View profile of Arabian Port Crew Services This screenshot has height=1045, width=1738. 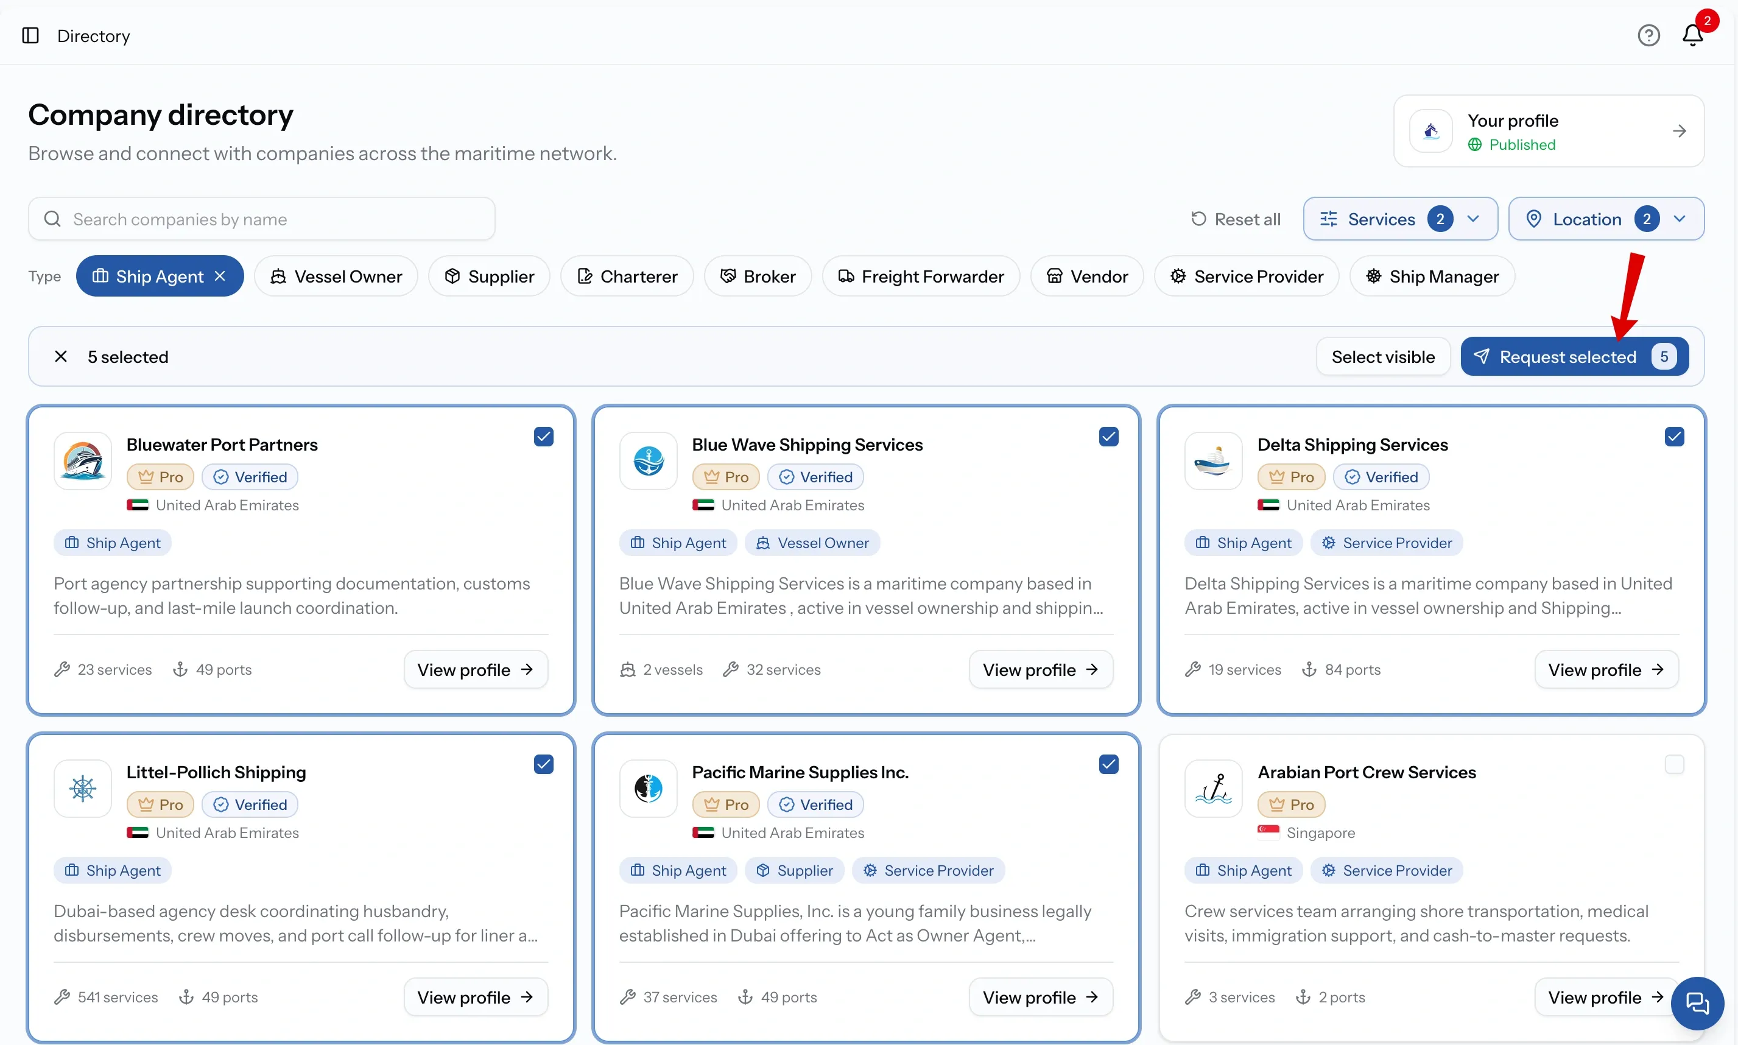(x=1606, y=997)
